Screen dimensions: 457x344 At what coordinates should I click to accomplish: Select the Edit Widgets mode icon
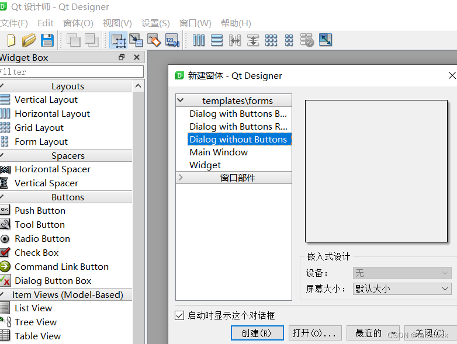[x=118, y=40]
